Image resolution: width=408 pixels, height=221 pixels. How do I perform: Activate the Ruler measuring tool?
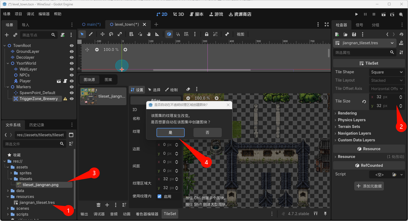point(157,34)
